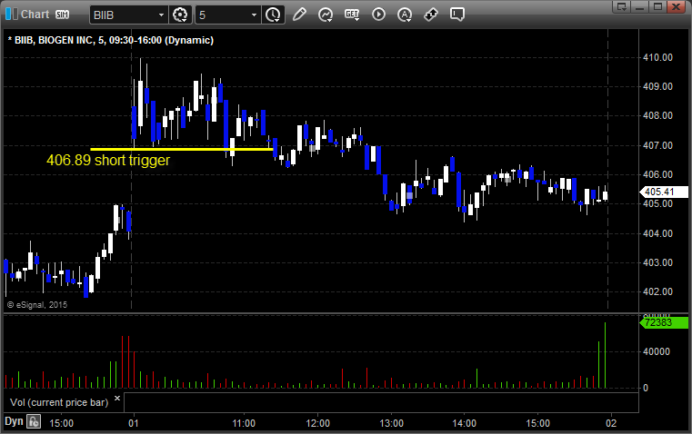Click the 408.00 price axis label
The height and width of the screenshot is (434, 692).
657,115
